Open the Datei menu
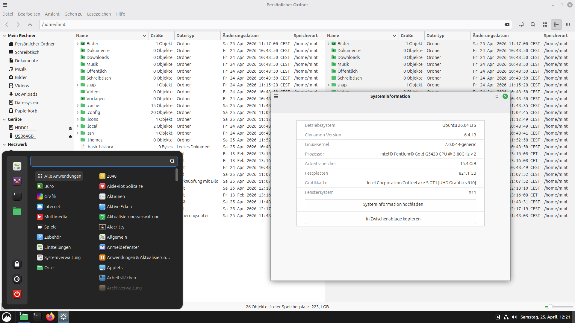The height and width of the screenshot is (323, 575). [x=8, y=14]
